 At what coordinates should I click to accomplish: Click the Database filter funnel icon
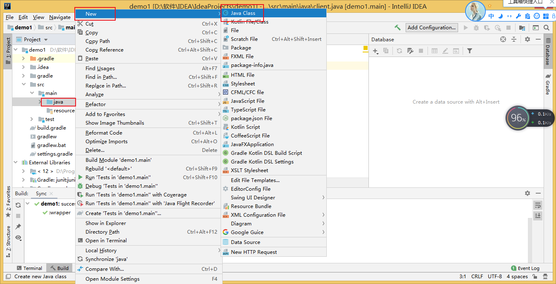point(470,51)
